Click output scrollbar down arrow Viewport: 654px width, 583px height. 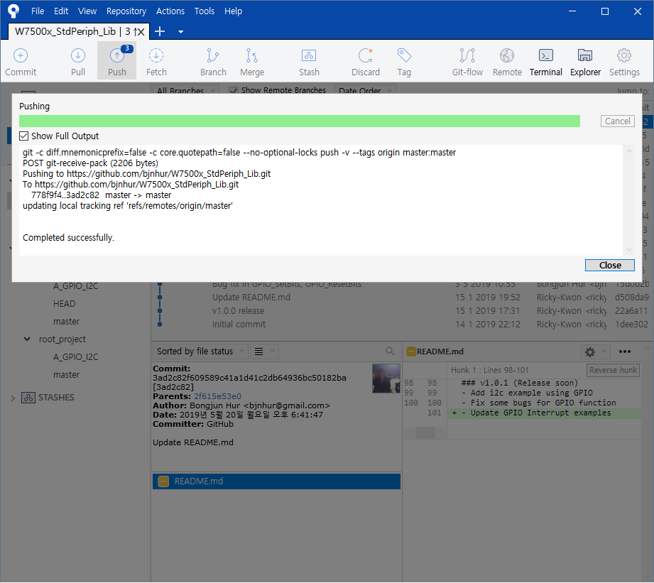click(629, 249)
